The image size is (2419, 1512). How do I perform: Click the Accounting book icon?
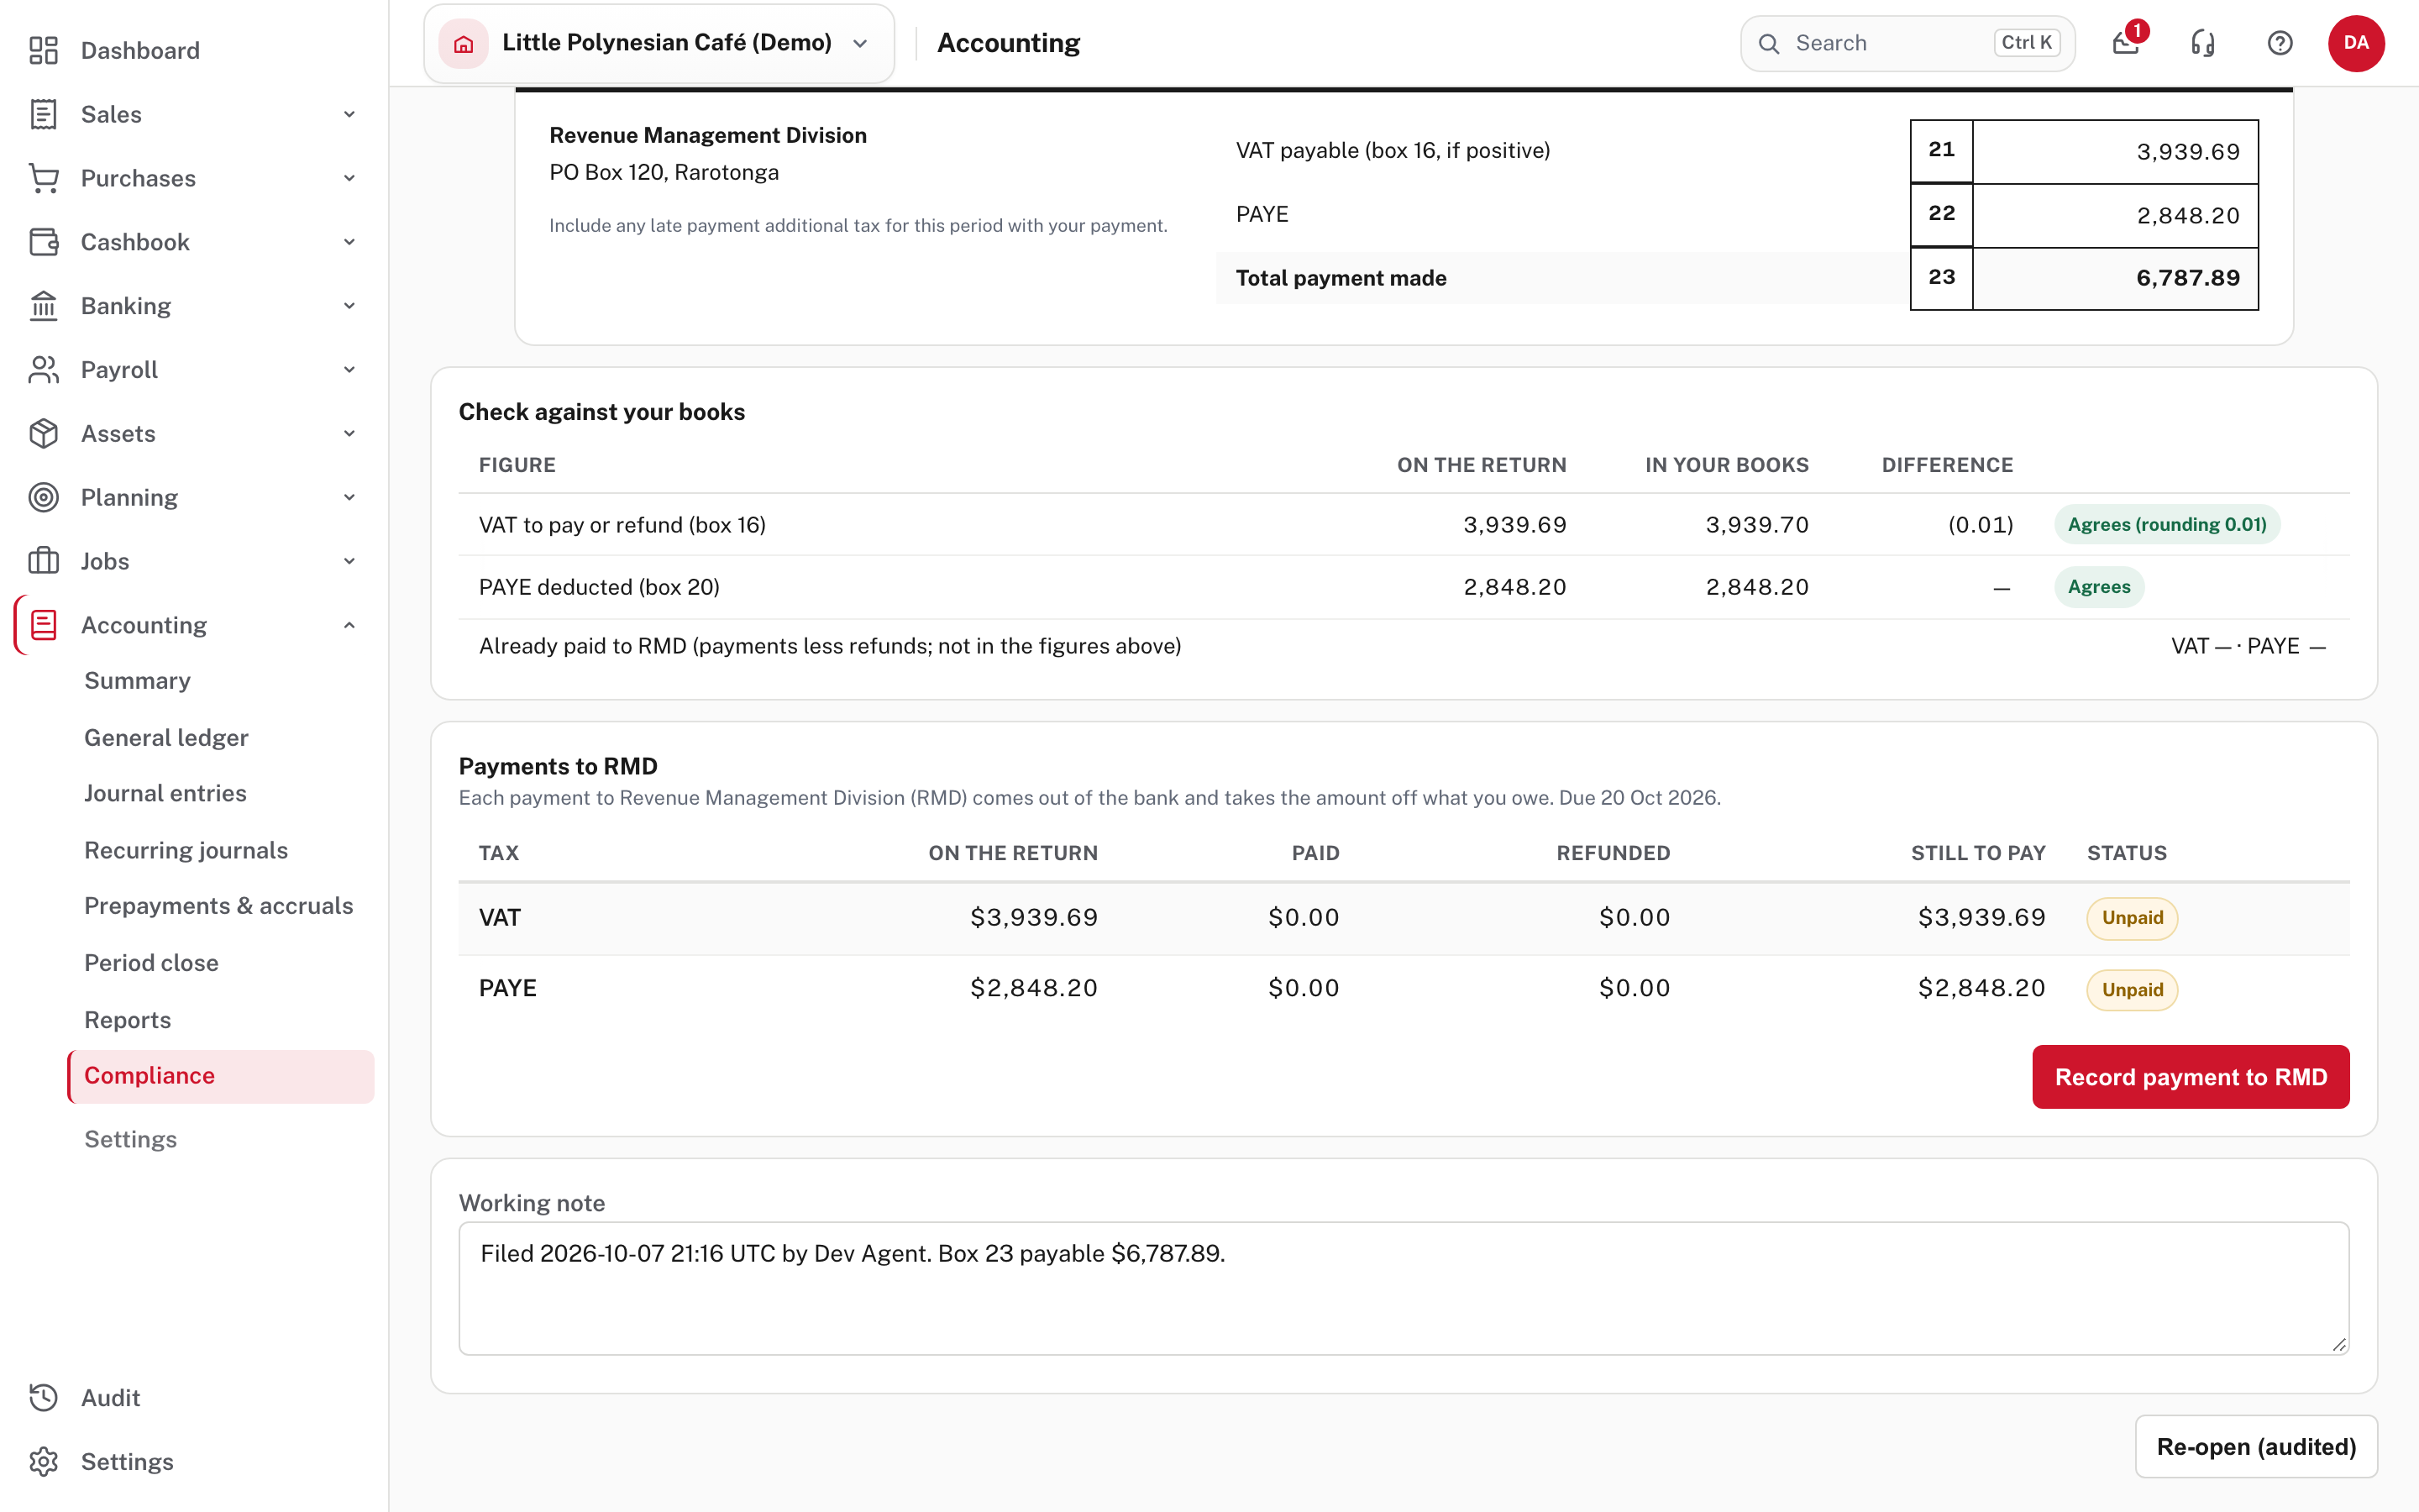43,625
